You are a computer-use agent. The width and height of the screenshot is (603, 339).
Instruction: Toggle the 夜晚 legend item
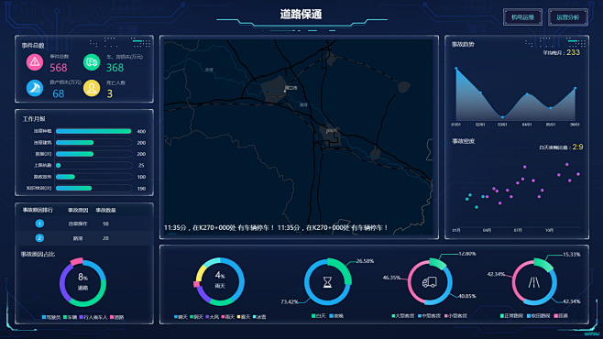(336, 316)
